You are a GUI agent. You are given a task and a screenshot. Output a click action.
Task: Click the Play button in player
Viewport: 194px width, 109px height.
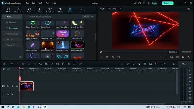113,57
